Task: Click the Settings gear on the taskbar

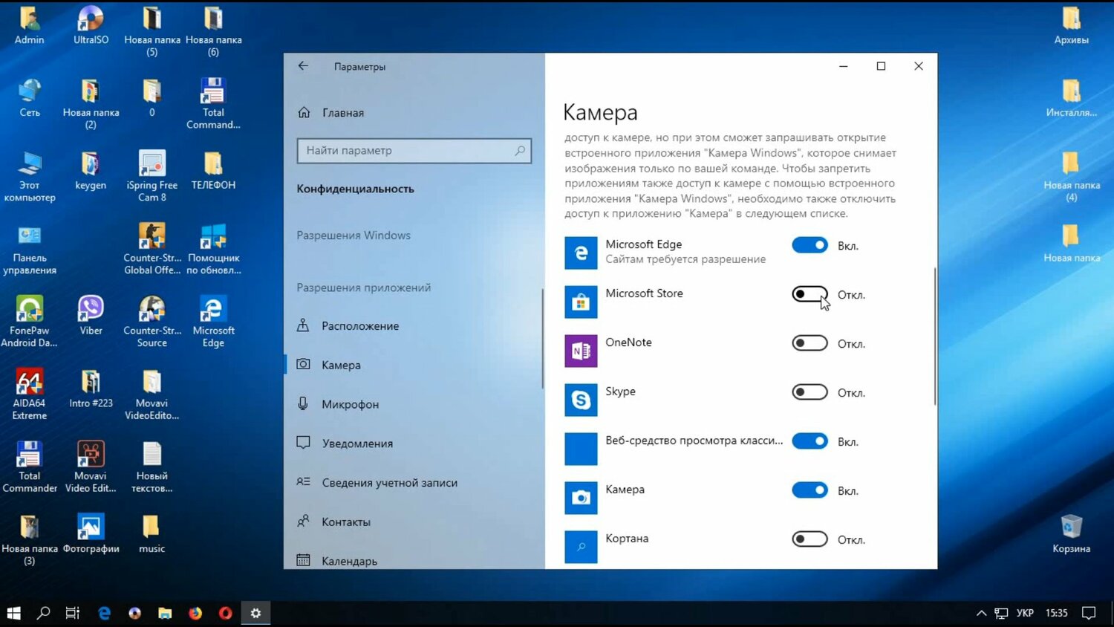Action: tap(255, 613)
